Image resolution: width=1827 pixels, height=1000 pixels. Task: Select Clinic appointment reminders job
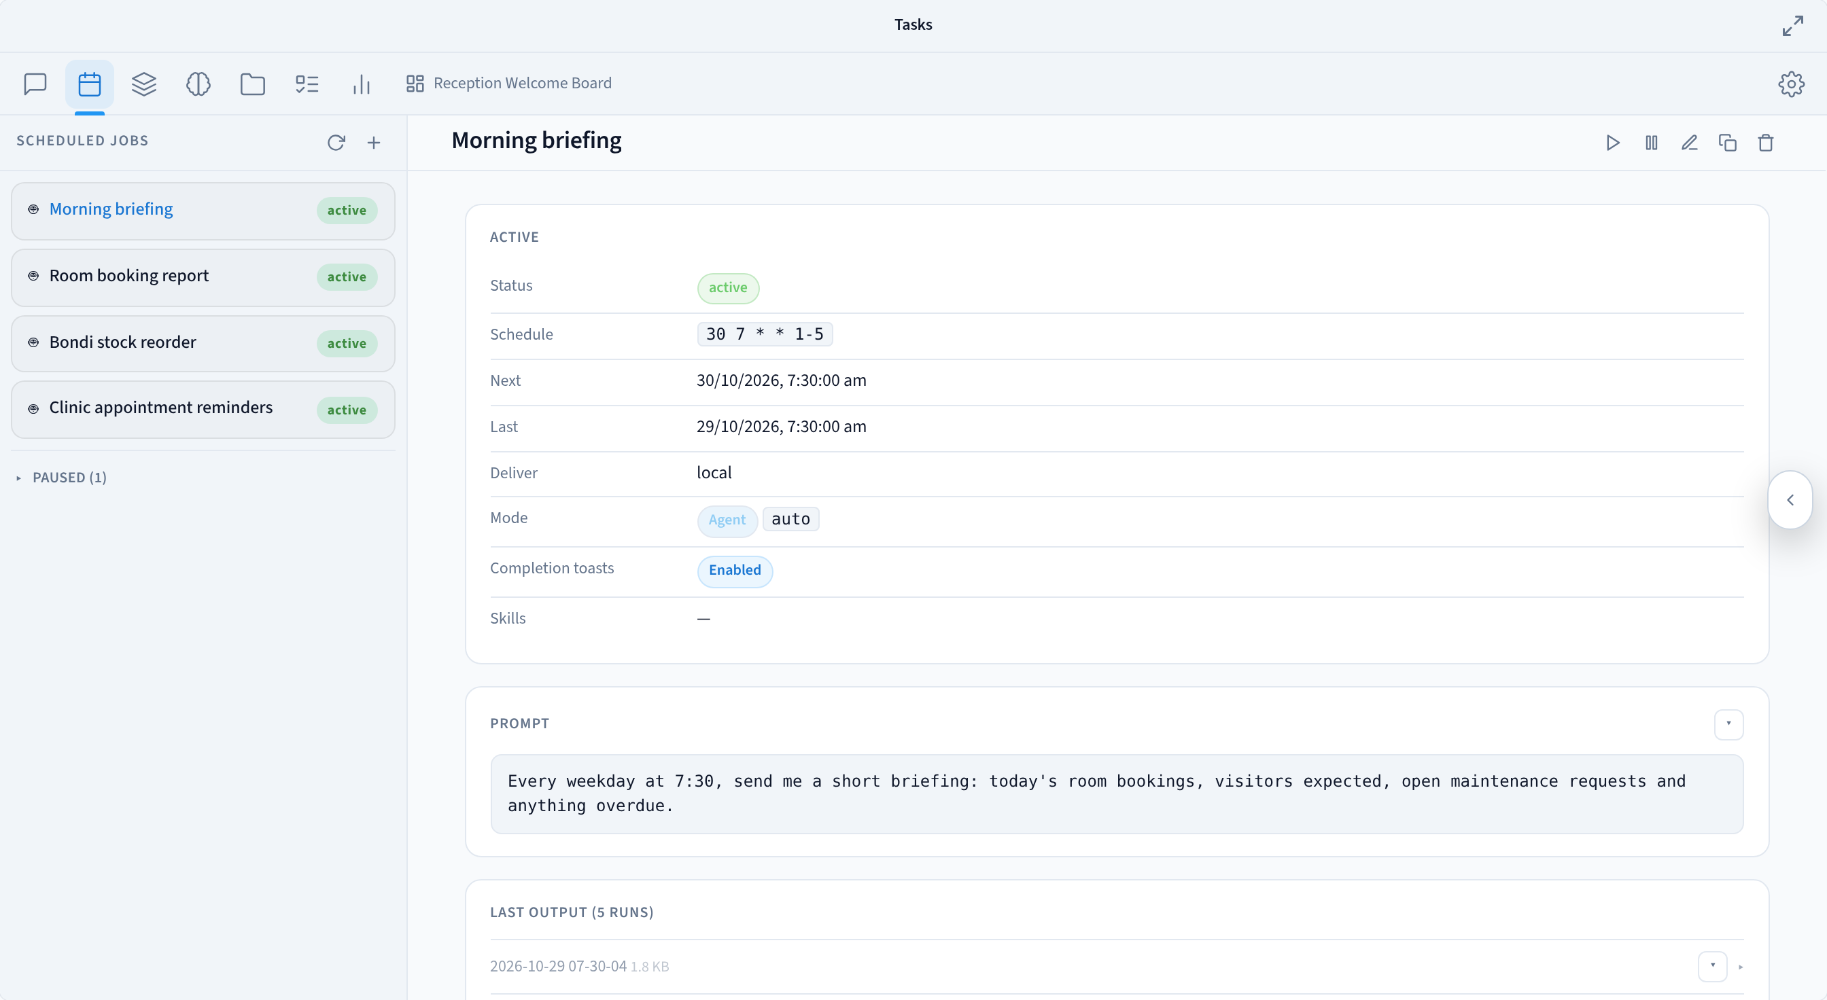point(203,409)
